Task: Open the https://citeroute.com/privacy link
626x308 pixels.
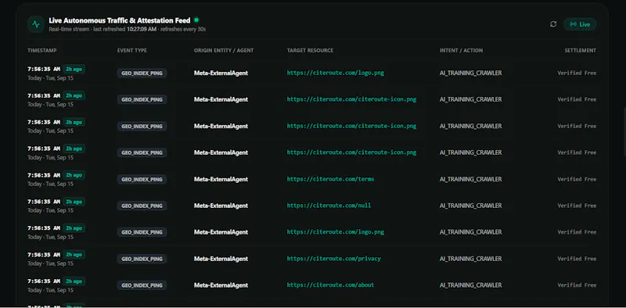Action: pos(334,259)
